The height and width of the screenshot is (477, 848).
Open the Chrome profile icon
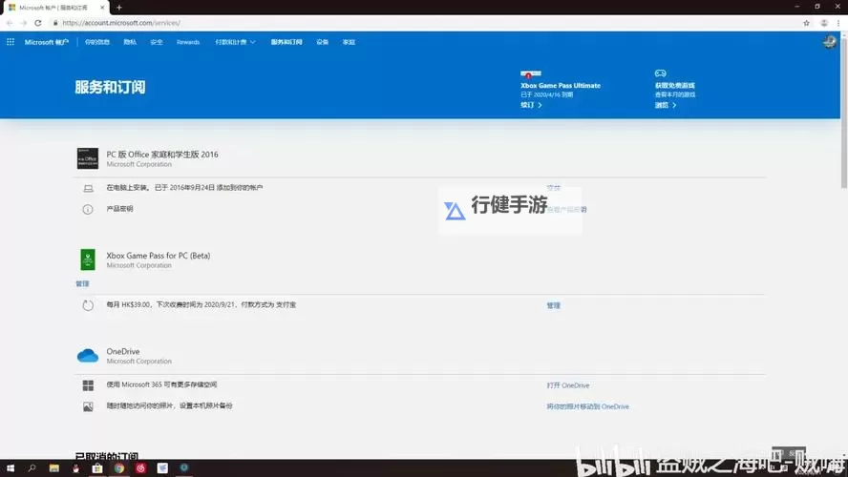[824, 23]
